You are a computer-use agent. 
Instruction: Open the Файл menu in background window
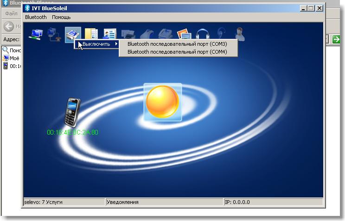[x=11, y=14]
